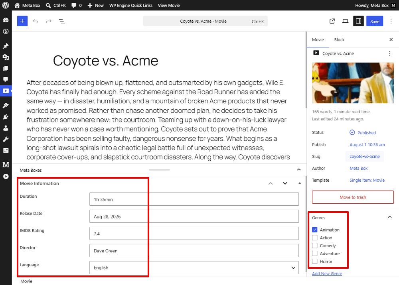Toggle the block inserter plus button

22,21
